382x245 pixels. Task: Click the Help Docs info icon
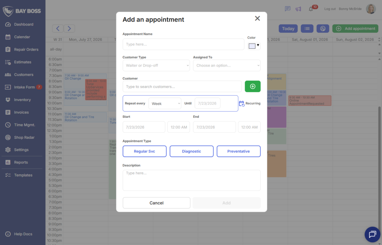tap(8, 234)
